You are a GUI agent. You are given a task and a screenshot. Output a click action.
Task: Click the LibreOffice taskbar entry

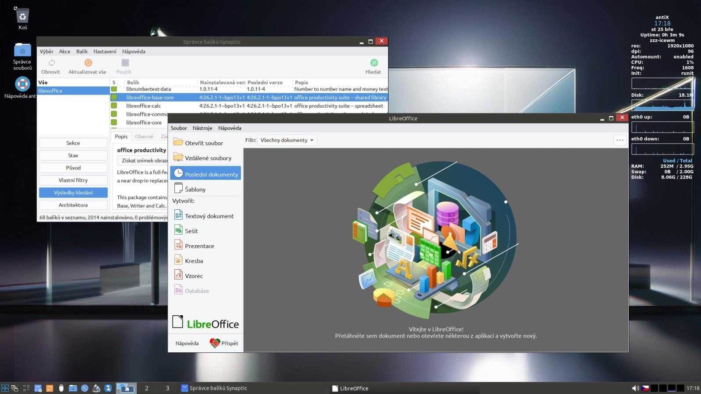pos(404,388)
